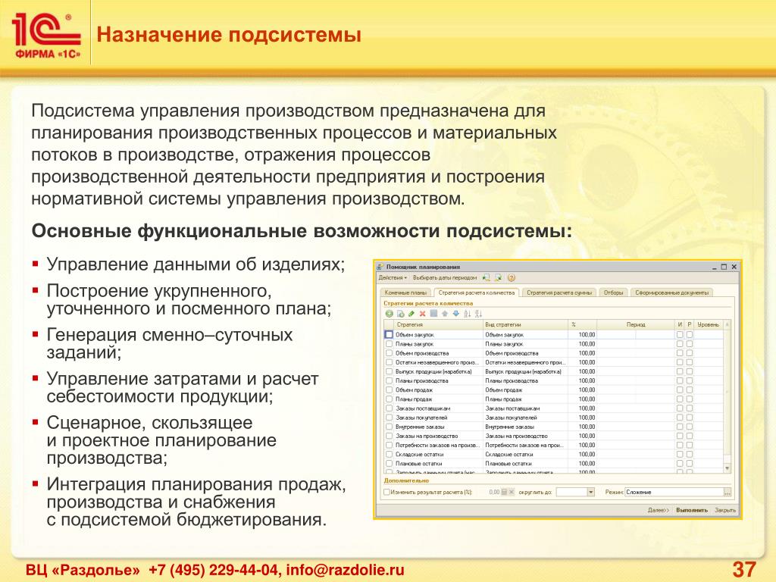Viewport: 776px width, 582px height.
Task: Click the calculator icon next to 0,00 field
Action: [504, 492]
